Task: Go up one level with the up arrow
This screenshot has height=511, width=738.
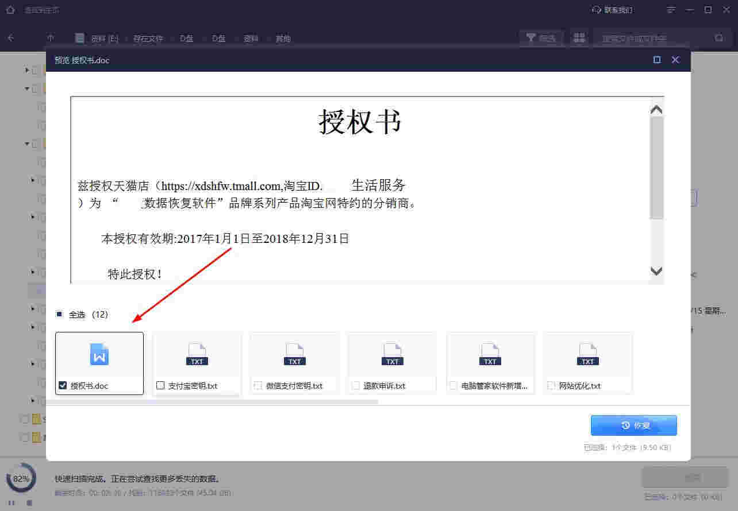Action: 50,38
